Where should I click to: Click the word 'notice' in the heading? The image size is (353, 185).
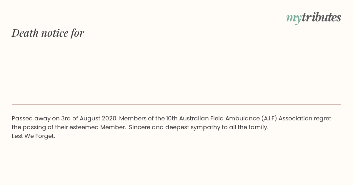55,33
